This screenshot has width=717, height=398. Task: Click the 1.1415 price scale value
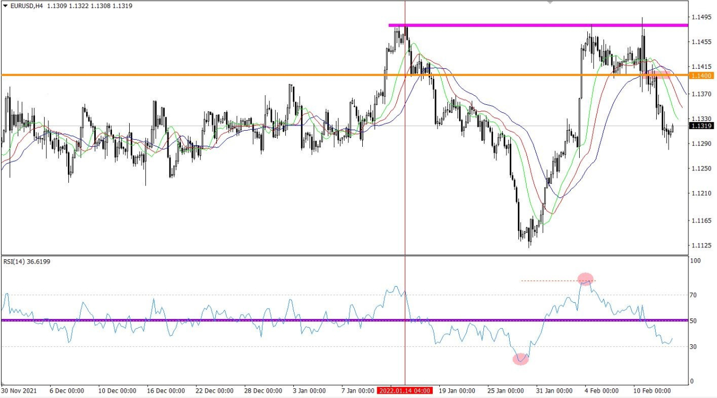(x=702, y=67)
